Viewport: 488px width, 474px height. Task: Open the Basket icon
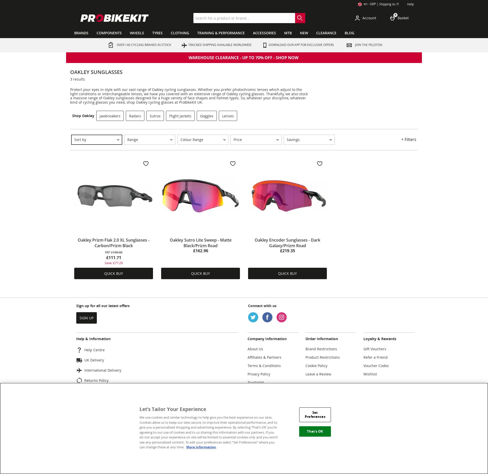pyautogui.click(x=393, y=18)
